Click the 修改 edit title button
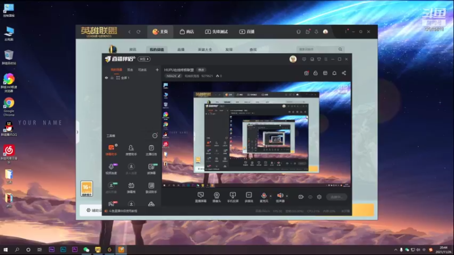This screenshot has width=454, height=255. coord(201,70)
